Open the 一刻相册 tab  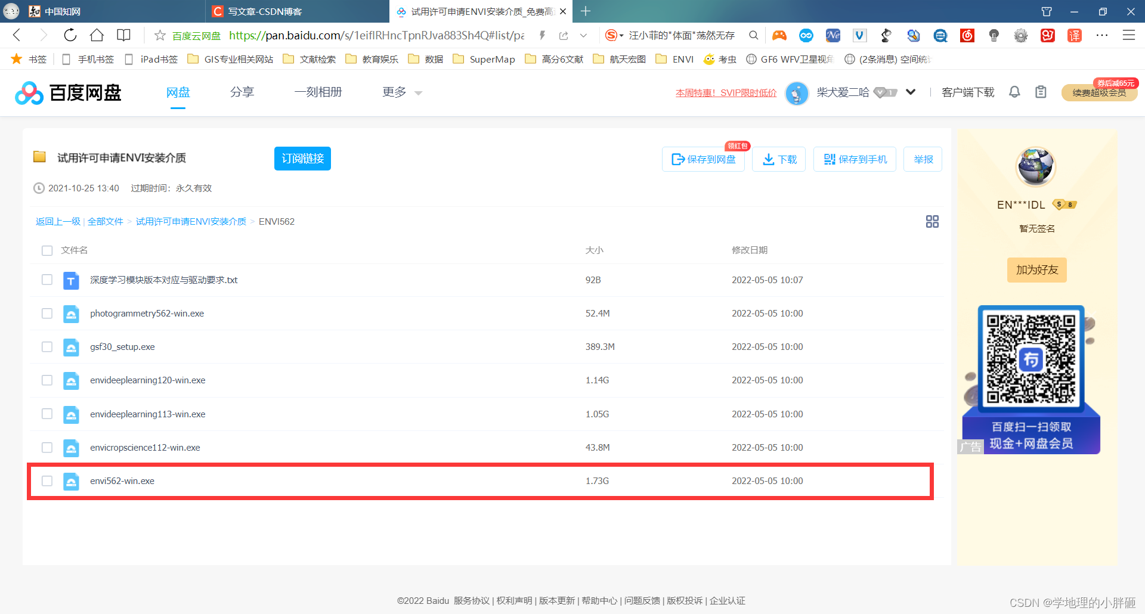pos(318,92)
